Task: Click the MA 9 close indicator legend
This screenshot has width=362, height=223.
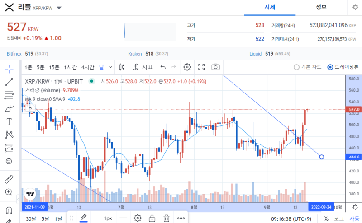Action: coord(52,99)
